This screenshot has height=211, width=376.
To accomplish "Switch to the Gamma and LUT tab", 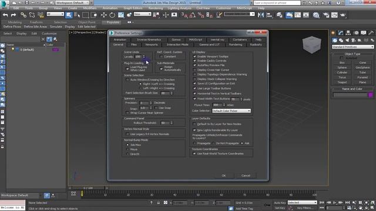I will point(209,45).
